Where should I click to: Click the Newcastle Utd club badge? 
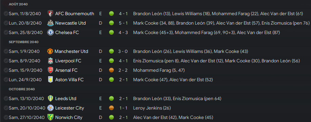[50, 23]
